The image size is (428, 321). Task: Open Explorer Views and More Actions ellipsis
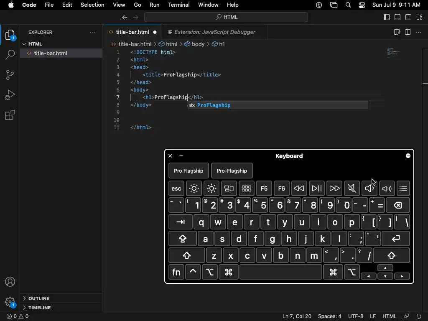pos(93,32)
